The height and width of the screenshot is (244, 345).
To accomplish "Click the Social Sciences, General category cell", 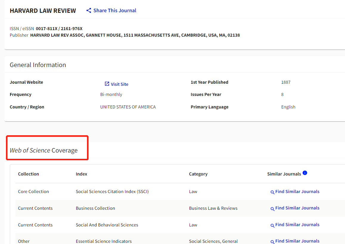I will coord(213,241).
